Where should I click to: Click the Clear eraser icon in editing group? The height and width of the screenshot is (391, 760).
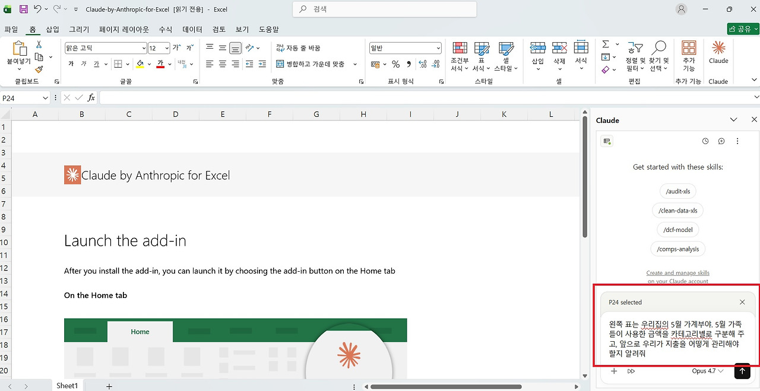(605, 69)
